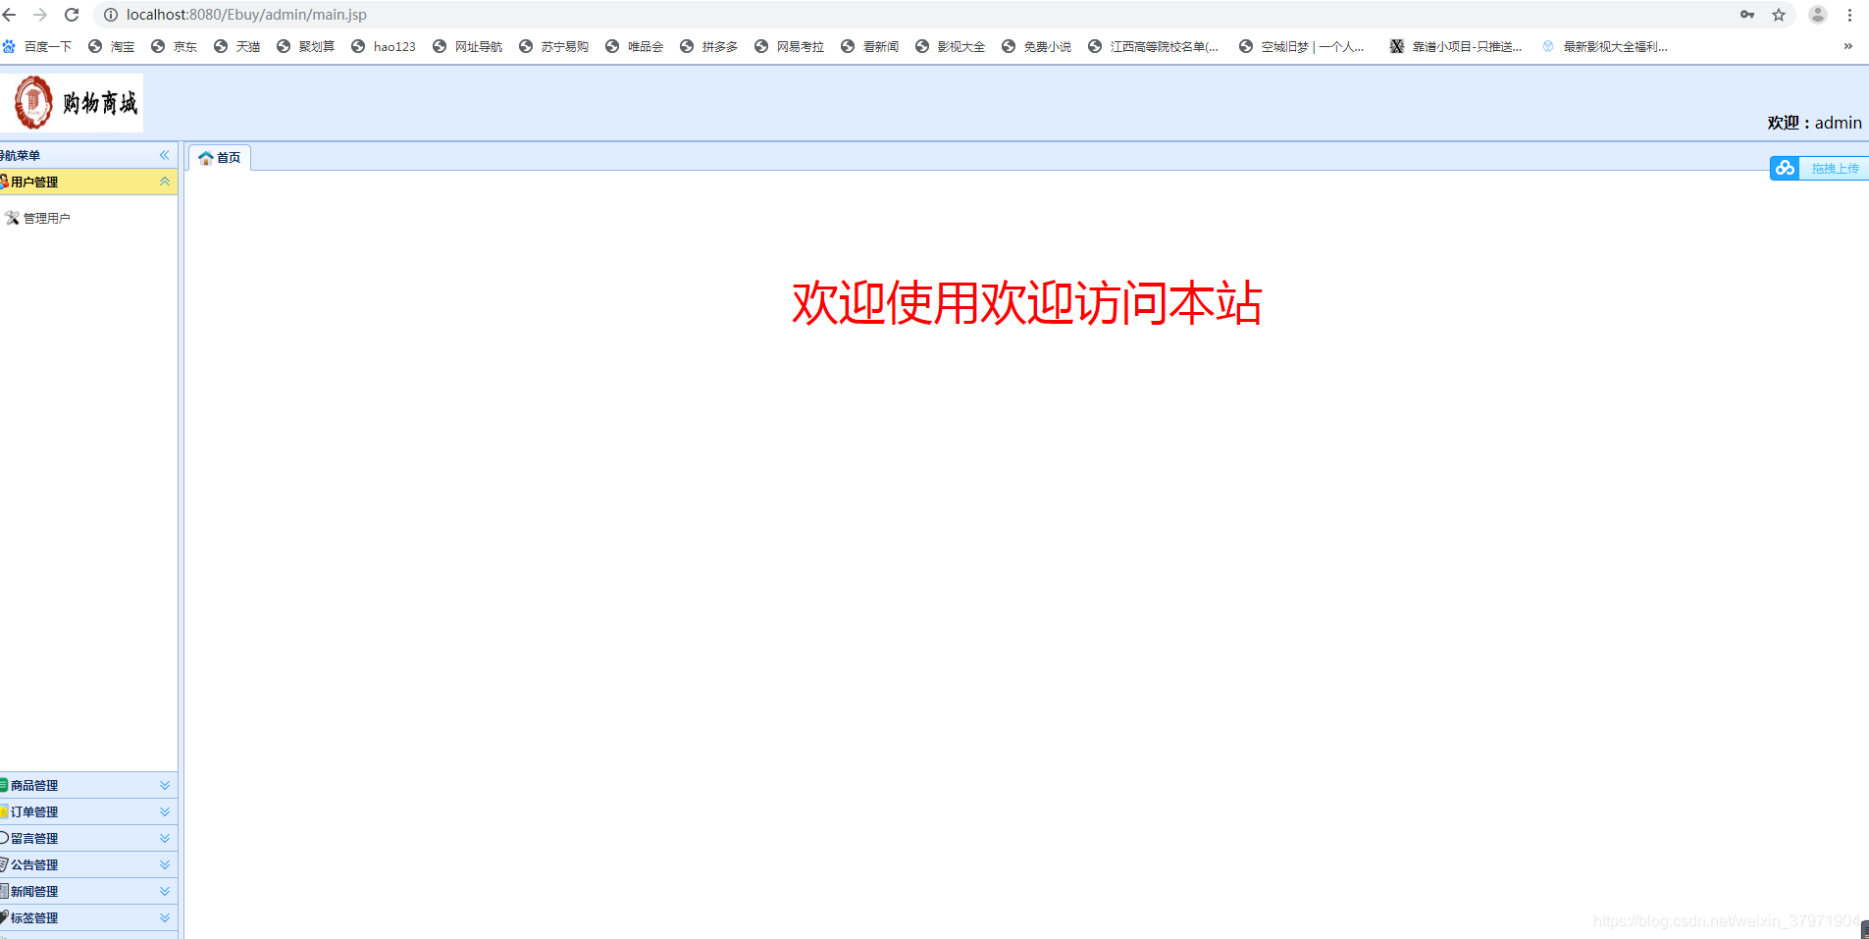Screen dimensions: 1869x939
Task: Open the 免费小说 bookmark
Action: 1037,46
